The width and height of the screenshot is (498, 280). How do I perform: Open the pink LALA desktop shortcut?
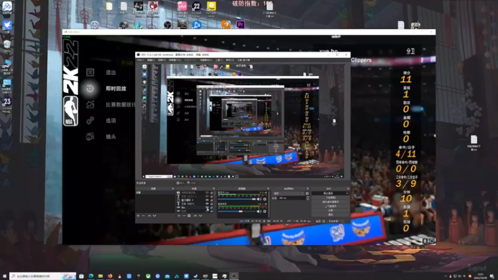point(182,6)
